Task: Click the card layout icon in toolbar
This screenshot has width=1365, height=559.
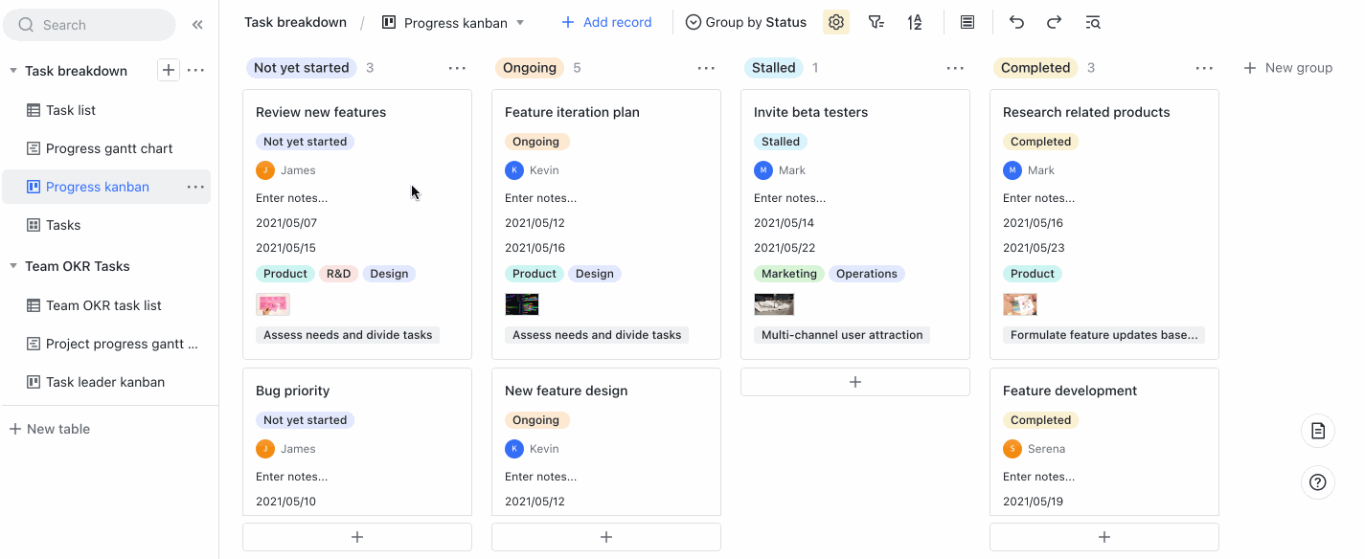Action: (x=967, y=22)
